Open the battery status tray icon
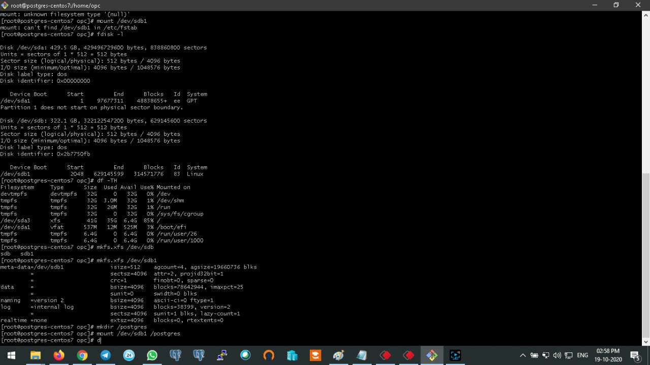 [x=534, y=355]
